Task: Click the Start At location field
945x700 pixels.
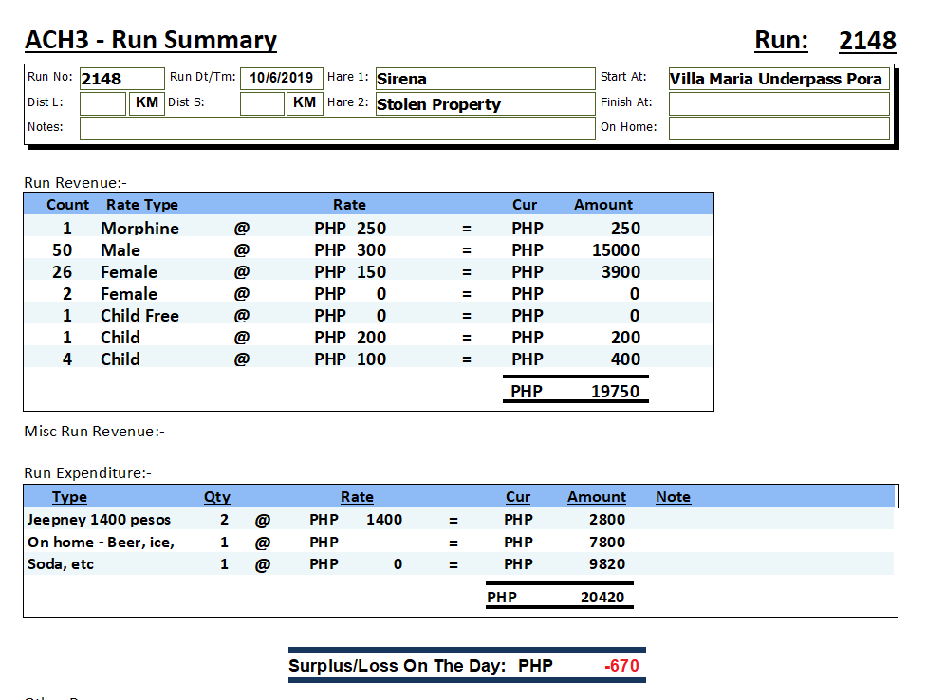Action: (778, 79)
